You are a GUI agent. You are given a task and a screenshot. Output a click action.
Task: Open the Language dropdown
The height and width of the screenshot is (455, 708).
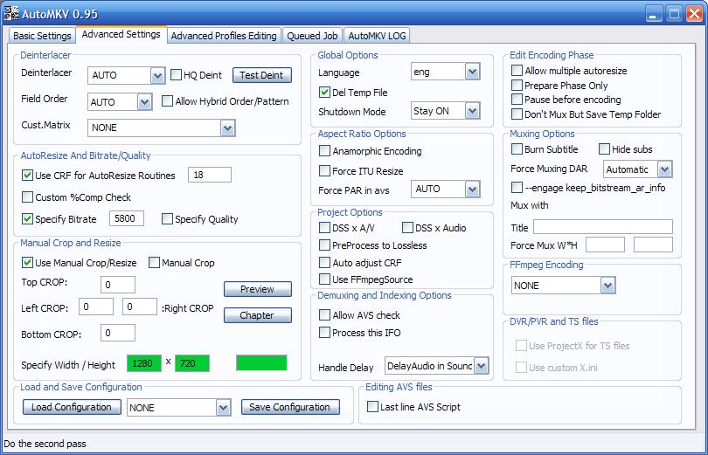472,72
